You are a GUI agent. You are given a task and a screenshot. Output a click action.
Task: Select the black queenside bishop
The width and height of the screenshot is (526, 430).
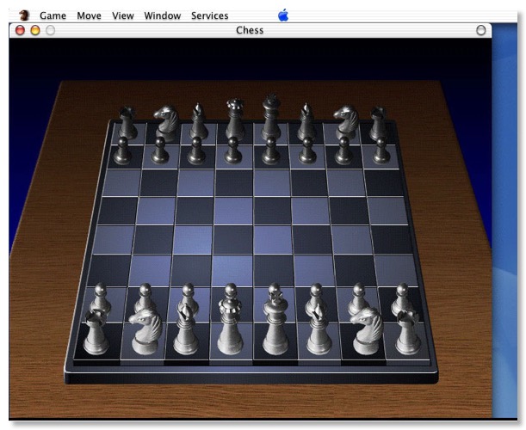tap(199, 120)
